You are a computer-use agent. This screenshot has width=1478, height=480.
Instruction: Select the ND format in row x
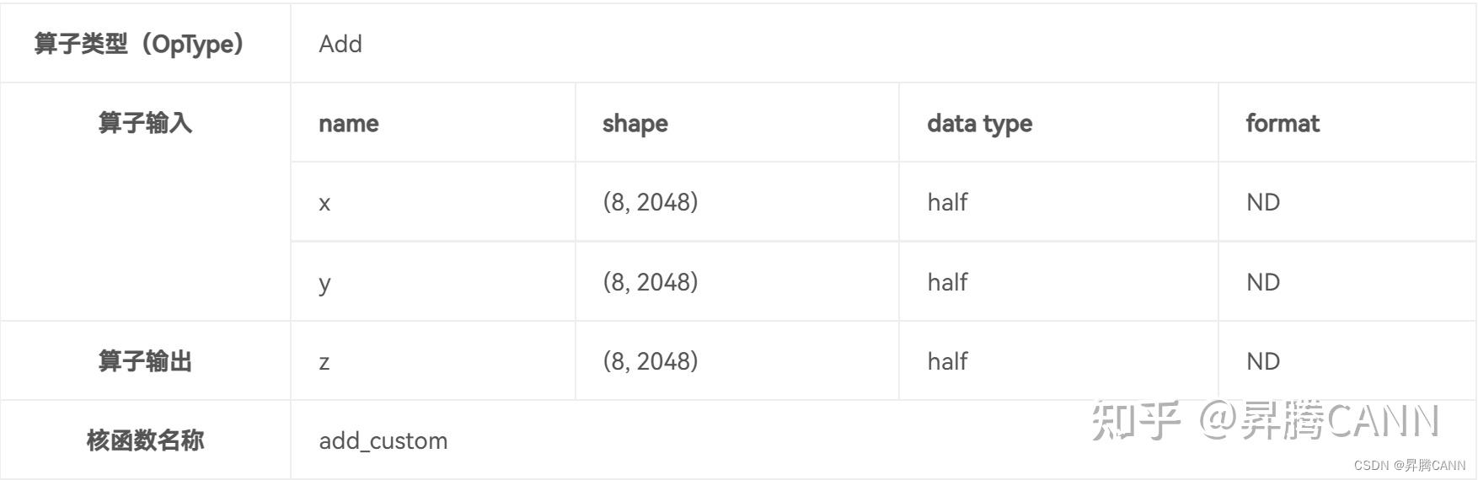1262,202
